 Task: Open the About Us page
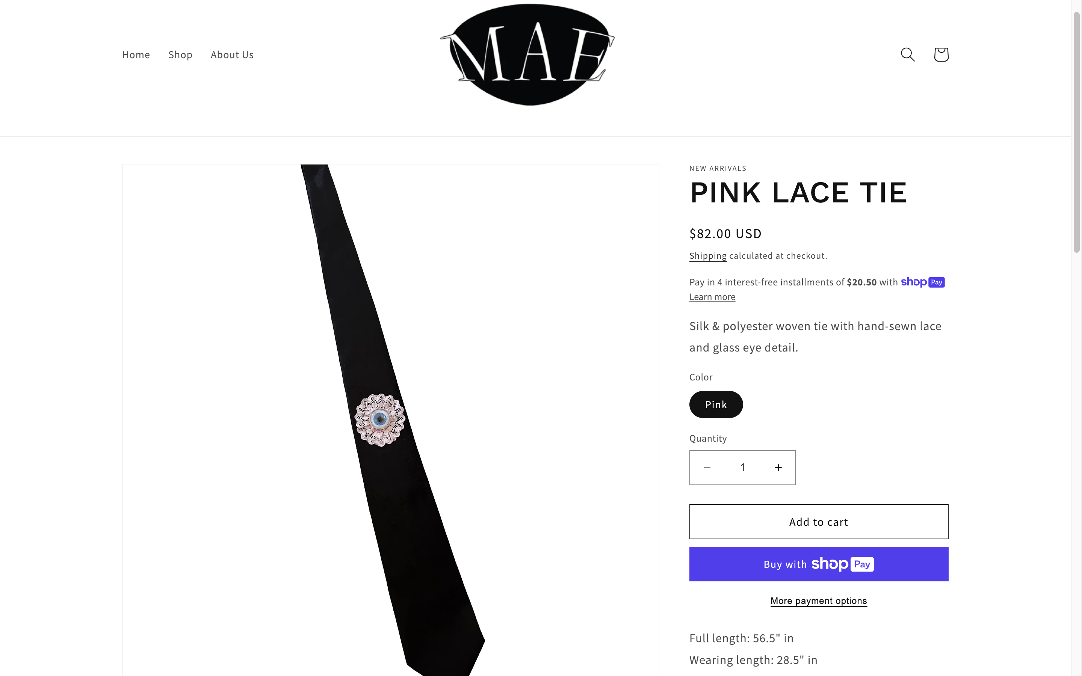(232, 54)
